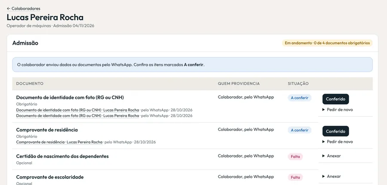Image resolution: width=387 pixels, height=185 pixels.
Task: Click Obrigatório label under Comprovante de residência
Action: pyautogui.click(x=27, y=136)
